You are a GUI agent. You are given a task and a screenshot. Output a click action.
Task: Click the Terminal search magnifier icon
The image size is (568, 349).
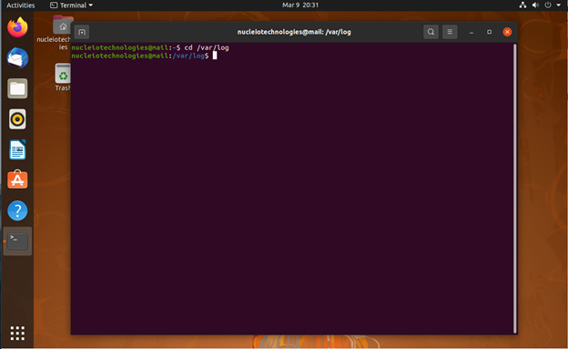point(431,32)
